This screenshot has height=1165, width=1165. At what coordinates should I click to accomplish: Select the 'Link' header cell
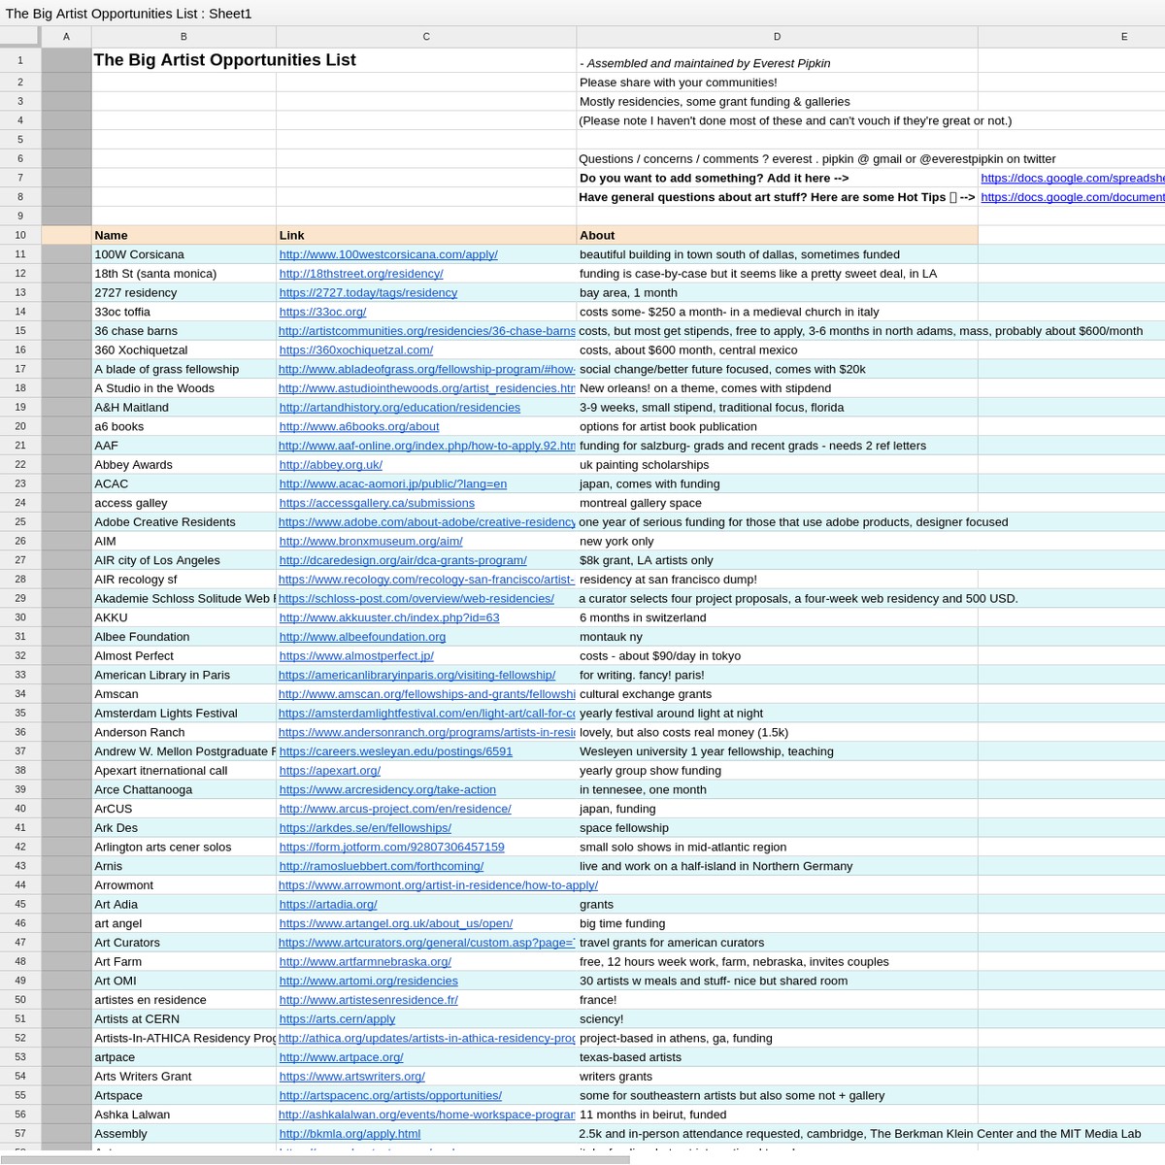pyautogui.click(x=426, y=235)
